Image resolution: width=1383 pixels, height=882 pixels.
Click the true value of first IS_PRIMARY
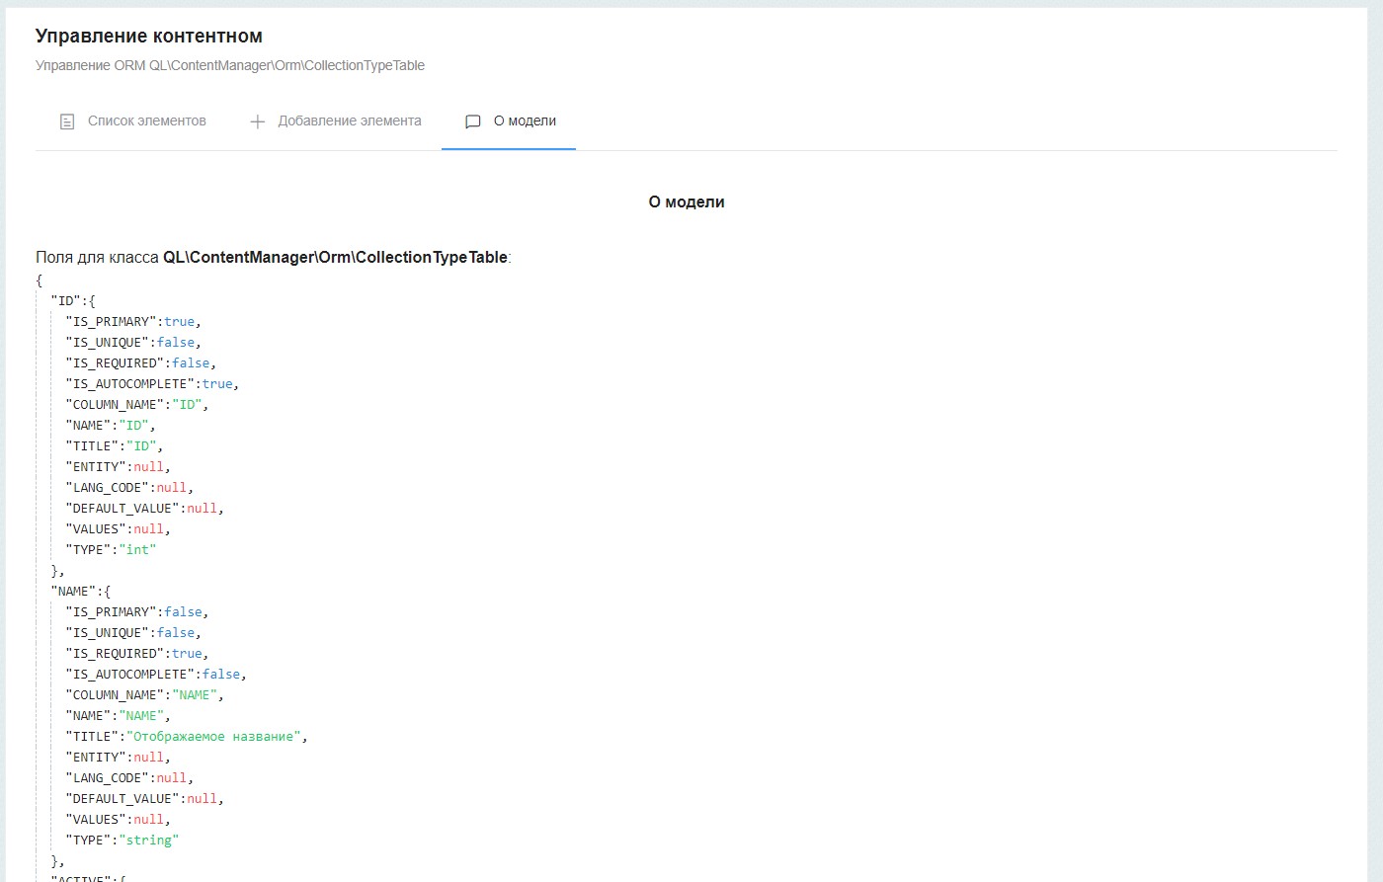coord(180,322)
